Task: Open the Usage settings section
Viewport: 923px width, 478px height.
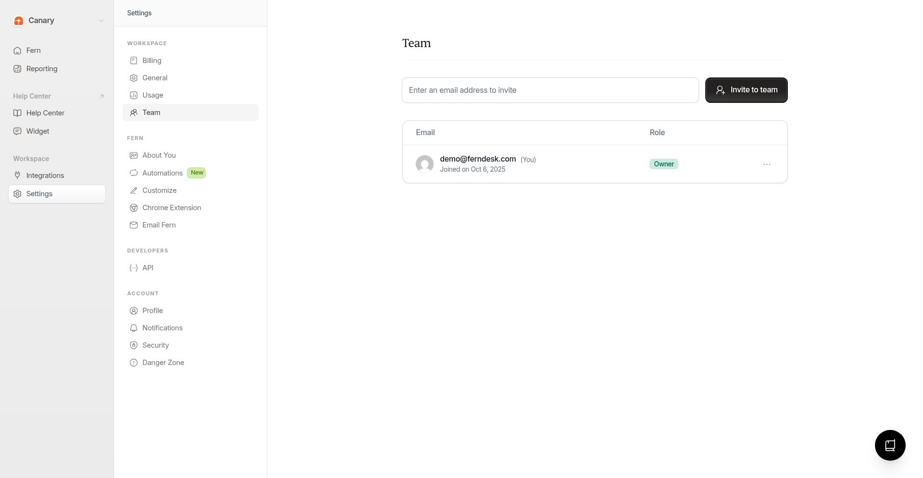Action: (x=152, y=95)
